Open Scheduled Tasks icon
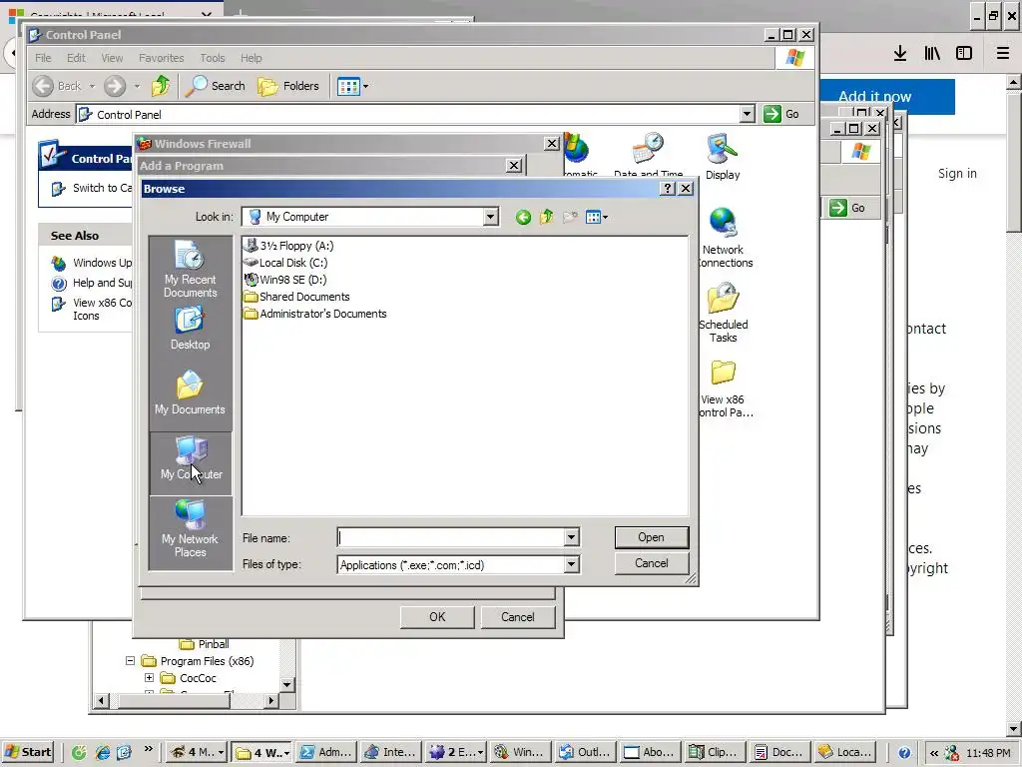The width and height of the screenshot is (1022, 767). point(724,312)
